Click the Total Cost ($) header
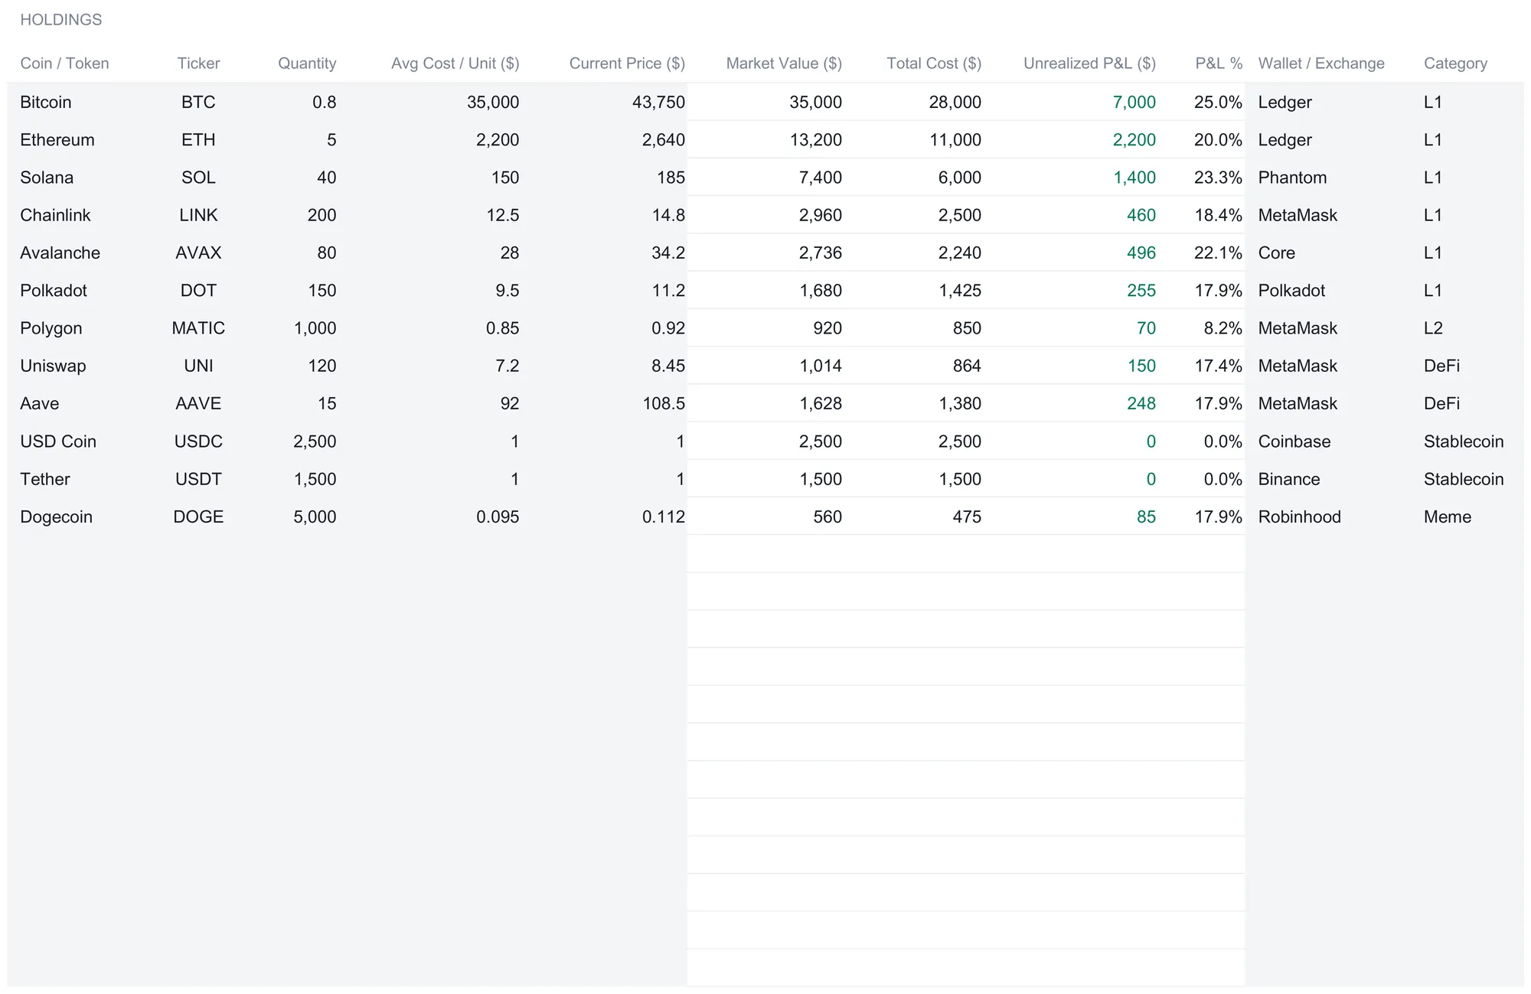1531x994 pixels. tap(934, 64)
